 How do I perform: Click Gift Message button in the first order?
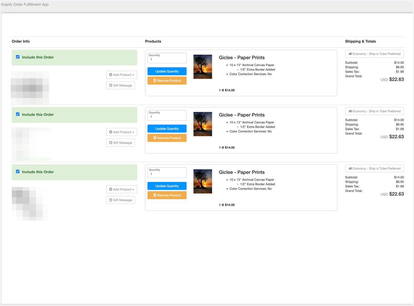click(x=120, y=85)
